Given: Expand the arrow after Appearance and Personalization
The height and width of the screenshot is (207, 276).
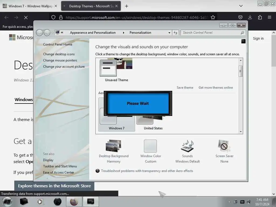Looking at the screenshot, I should [124, 33].
